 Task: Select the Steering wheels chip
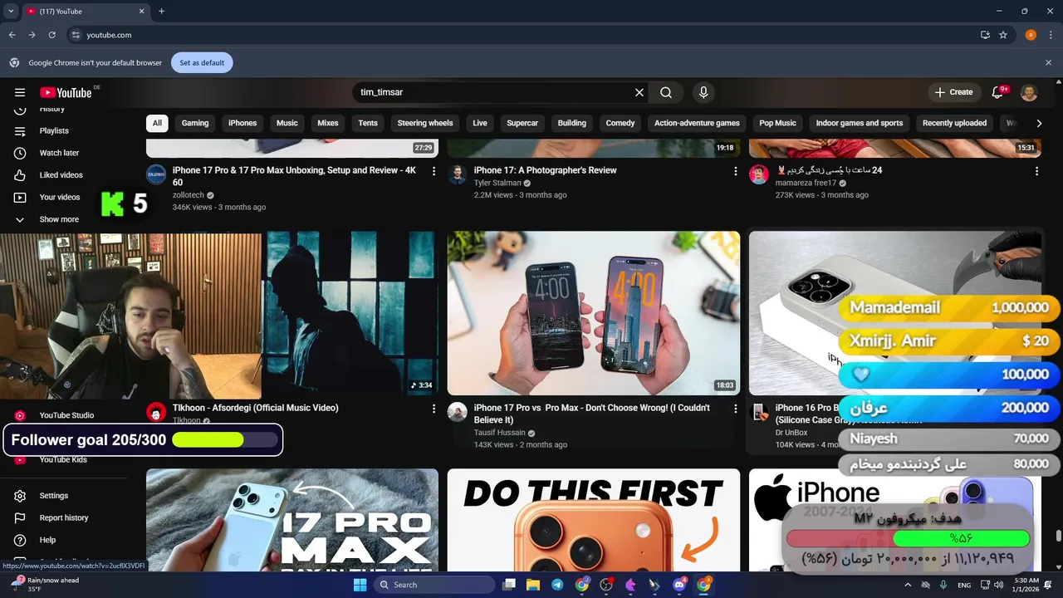point(425,123)
